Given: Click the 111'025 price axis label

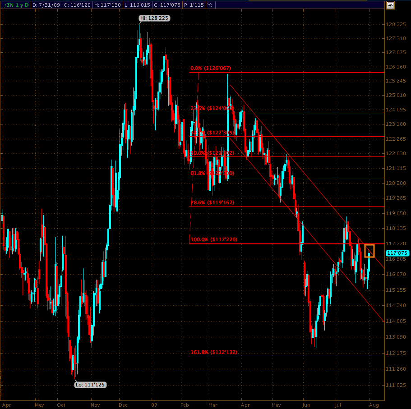Looking at the screenshot, I should click(x=396, y=385).
